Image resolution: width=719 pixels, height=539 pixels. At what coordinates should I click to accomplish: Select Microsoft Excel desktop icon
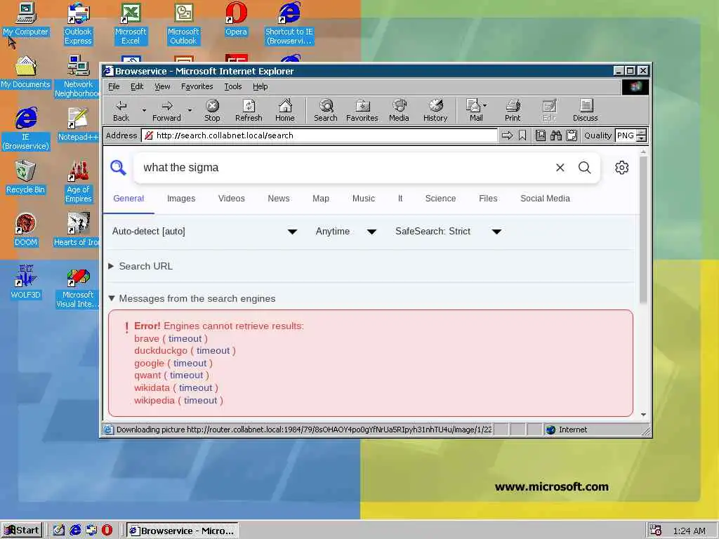point(131,24)
